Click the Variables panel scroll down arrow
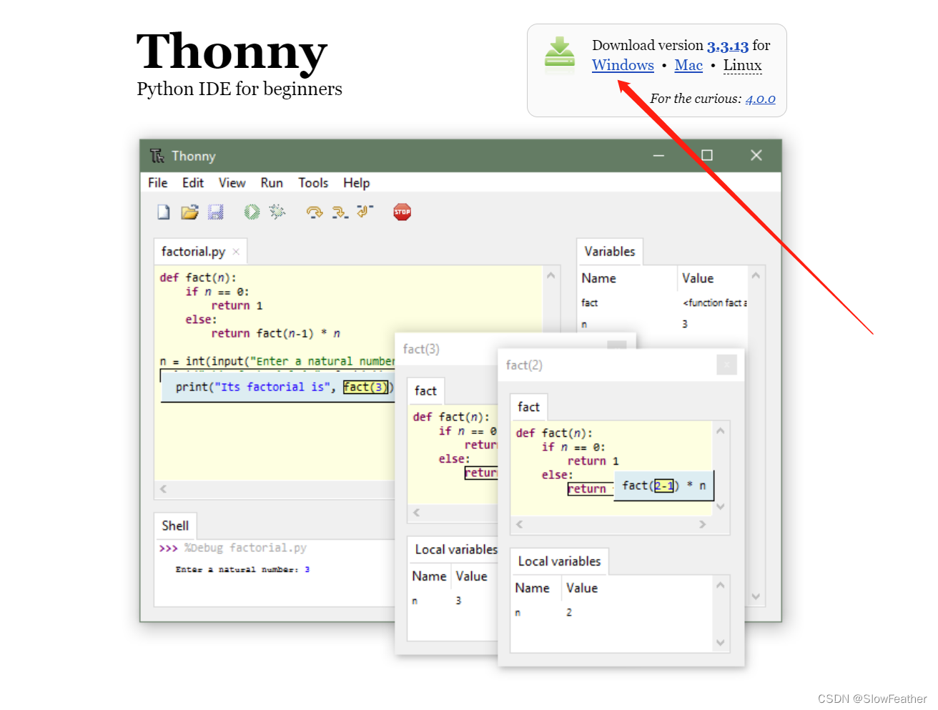938x710 pixels. click(756, 596)
